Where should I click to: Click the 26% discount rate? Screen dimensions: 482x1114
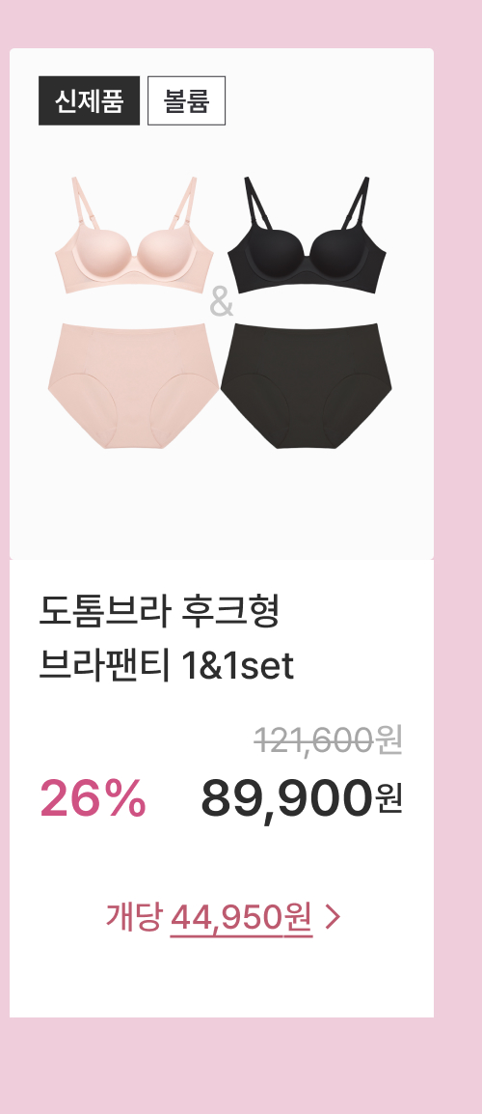click(x=93, y=798)
